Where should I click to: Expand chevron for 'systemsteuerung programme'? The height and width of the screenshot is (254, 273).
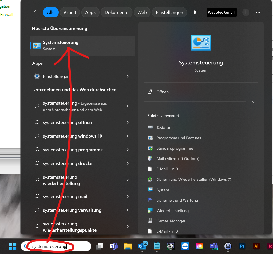coord(128,150)
